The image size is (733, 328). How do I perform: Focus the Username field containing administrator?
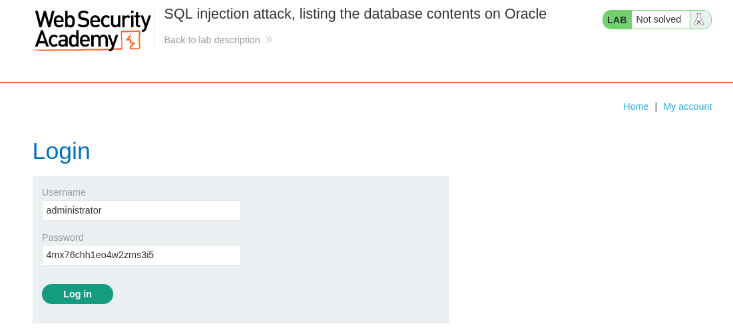141,211
